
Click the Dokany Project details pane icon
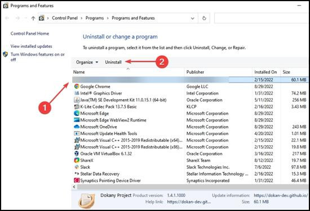click(x=86, y=200)
